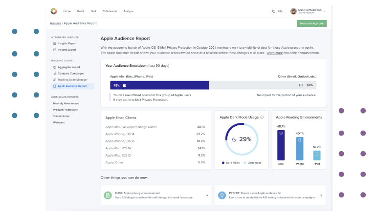
Task: Open Aggregate Report in sidebar
Action: 69,67
